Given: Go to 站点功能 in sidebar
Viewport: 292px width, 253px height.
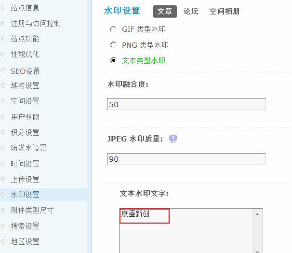Looking at the screenshot, I should (x=25, y=39).
